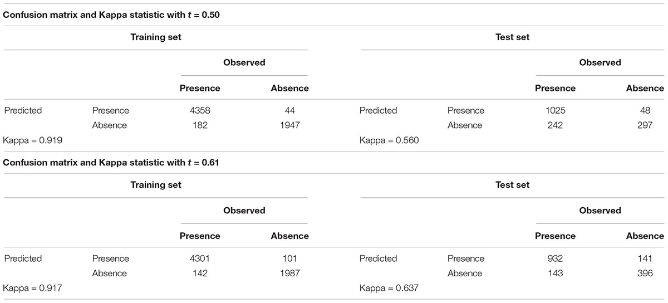Select Kappa = 0.917 text
The image size is (668, 303).
(33, 288)
